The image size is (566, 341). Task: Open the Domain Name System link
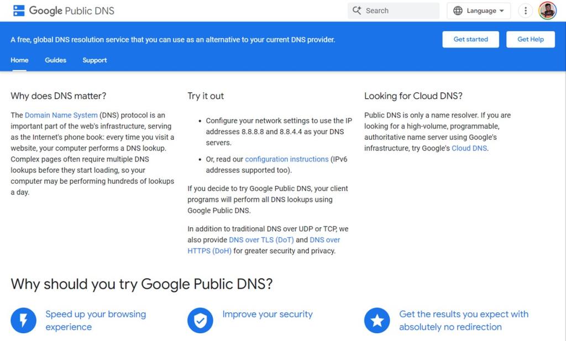pos(61,115)
